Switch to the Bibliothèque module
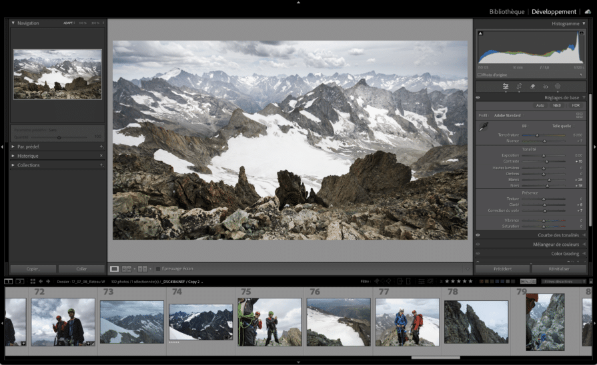Viewport: 597px width, 365px height. (x=507, y=11)
